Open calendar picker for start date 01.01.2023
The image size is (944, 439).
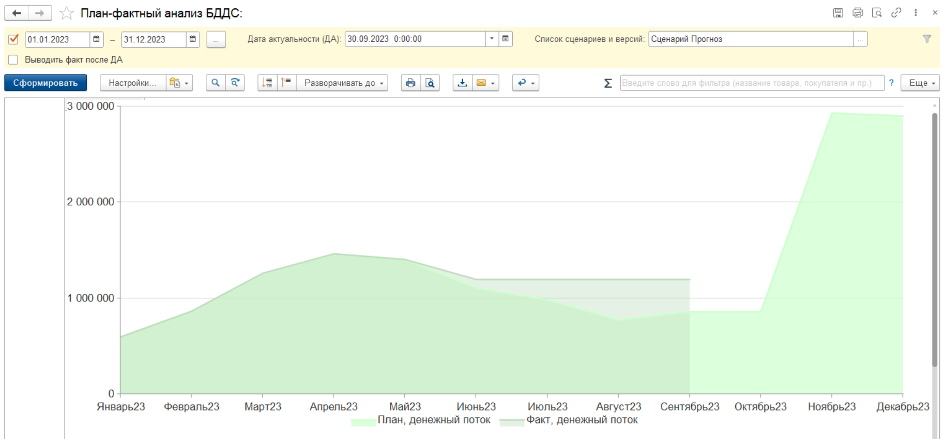point(96,39)
